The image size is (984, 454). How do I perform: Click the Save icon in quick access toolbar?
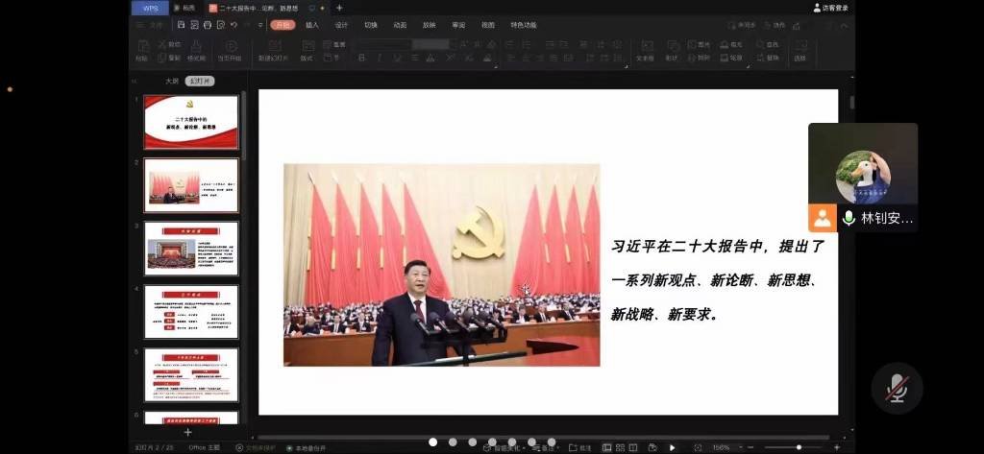click(183, 25)
